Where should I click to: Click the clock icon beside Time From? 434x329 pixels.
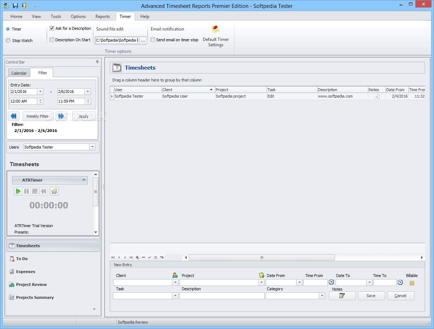point(331,282)
